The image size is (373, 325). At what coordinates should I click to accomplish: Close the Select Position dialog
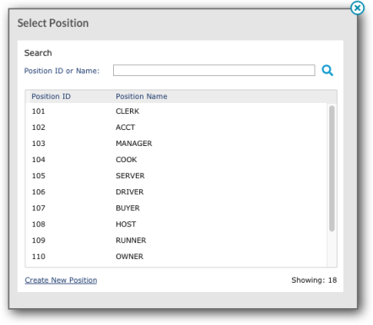click(357, 8)
